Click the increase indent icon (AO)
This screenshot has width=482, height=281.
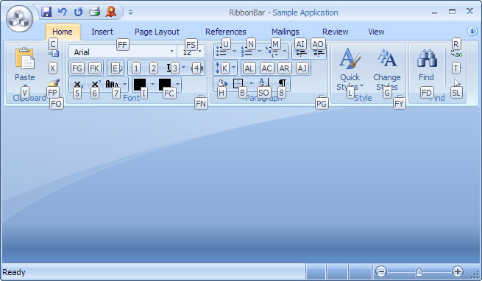(x=319, y=52)
